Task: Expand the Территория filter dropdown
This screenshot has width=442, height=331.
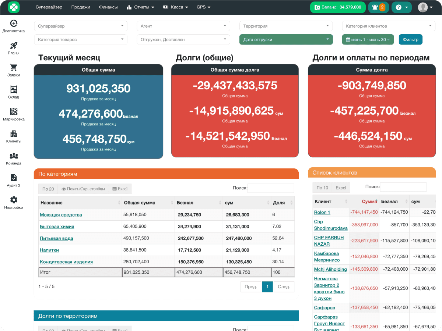Action: coord(286,26)
